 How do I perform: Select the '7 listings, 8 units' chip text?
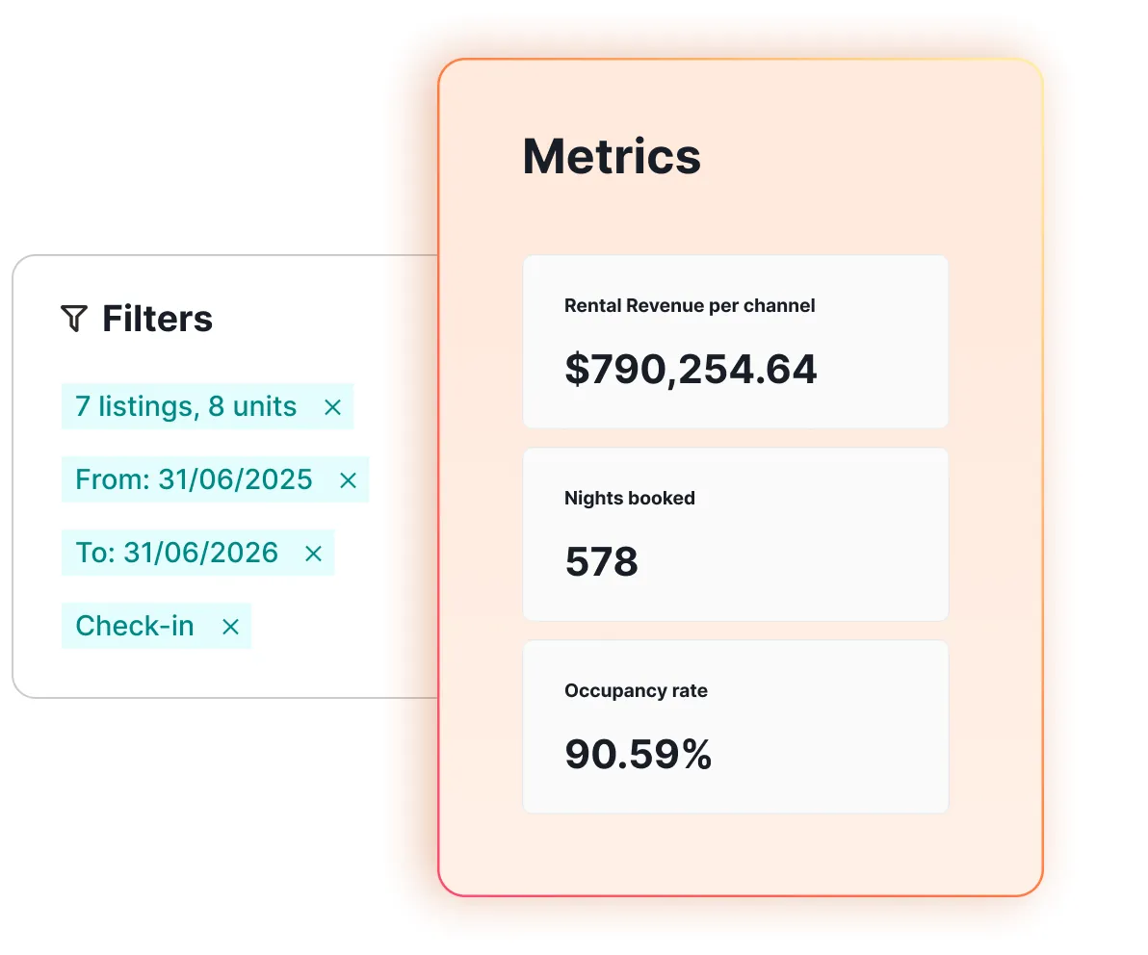click(186, 406)
